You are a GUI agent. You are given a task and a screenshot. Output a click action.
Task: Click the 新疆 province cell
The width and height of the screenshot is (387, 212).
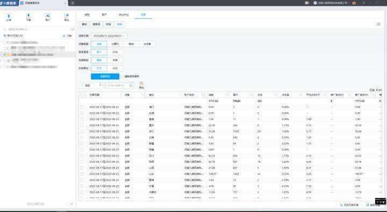point(152,143)
